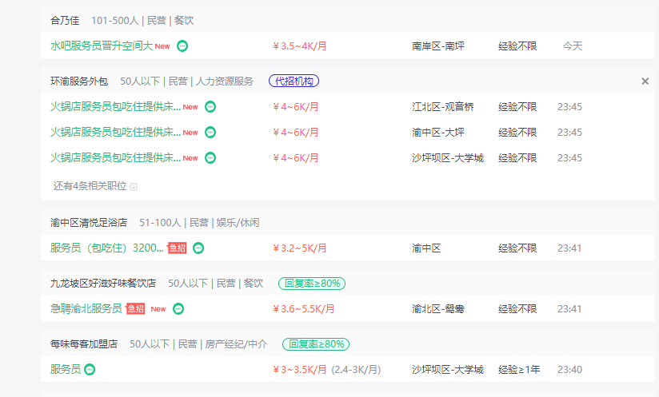Open company page 合乃佳
Image resolution: width=659 pixels, height=397 pixels.
(66, 20)
